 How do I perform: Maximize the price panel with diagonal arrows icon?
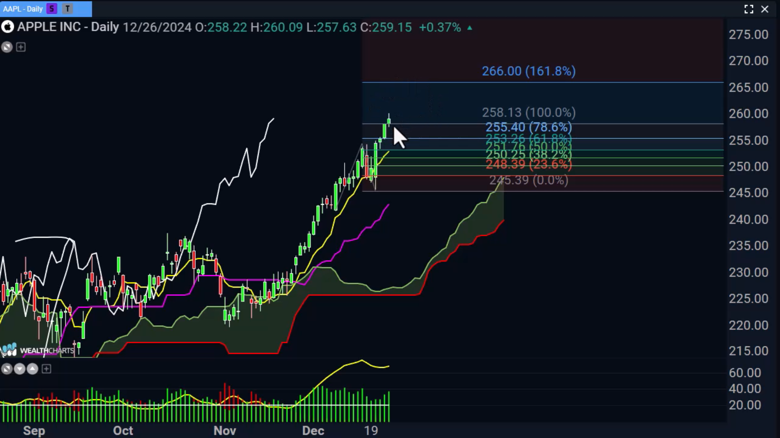tap(7, 47)
